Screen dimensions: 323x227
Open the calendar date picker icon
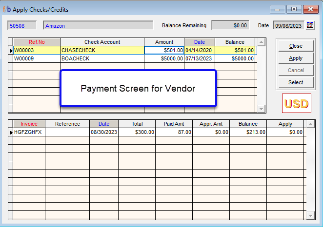310,25
